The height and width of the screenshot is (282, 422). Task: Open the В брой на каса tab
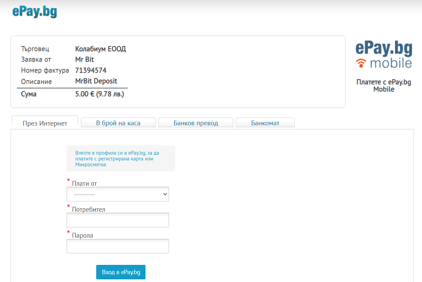click(118, 123)
